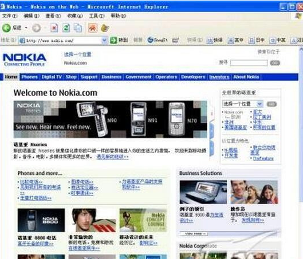Select the Phones navigation tab
303x259 pixels.
tap(30, 77)
